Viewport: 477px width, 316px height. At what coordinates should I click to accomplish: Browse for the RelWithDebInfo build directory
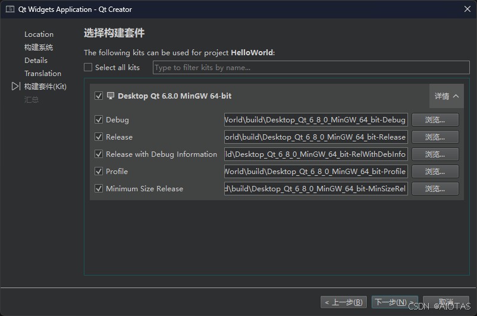coord(435,154)
